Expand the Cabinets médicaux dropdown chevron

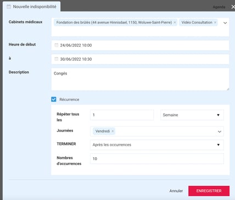(x=225, y=23)
